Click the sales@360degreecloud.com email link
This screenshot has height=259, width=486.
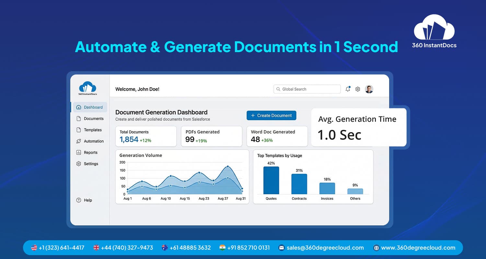(x=325, y=248)
